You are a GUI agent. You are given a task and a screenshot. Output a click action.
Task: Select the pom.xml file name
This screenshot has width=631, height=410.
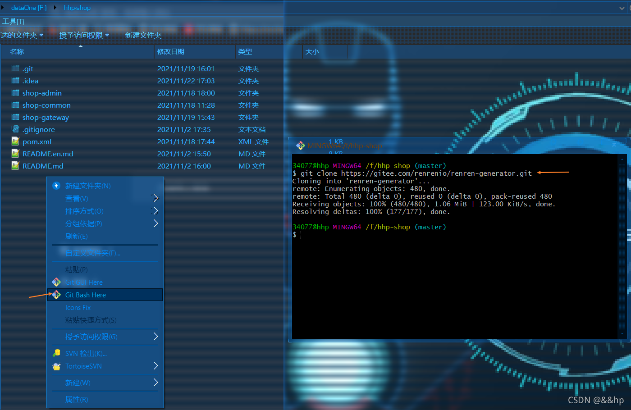[x=37, y=141]
